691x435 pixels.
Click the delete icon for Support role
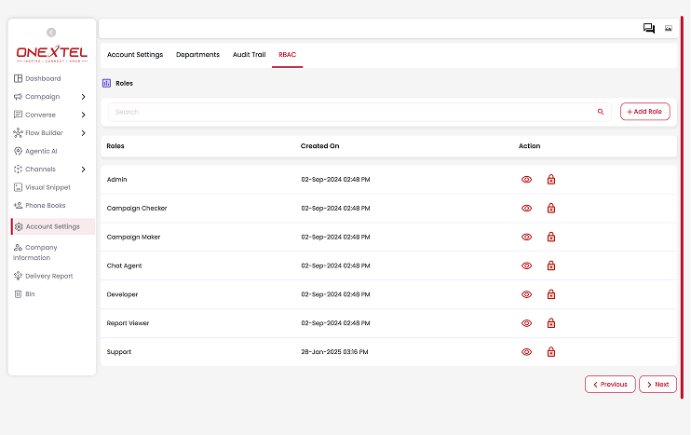pyautogui.click(x=550, y=352)
